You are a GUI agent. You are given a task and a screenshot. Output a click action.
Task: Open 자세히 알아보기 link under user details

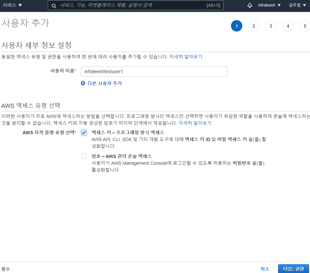pyautogui.click(x=186, y=57)
